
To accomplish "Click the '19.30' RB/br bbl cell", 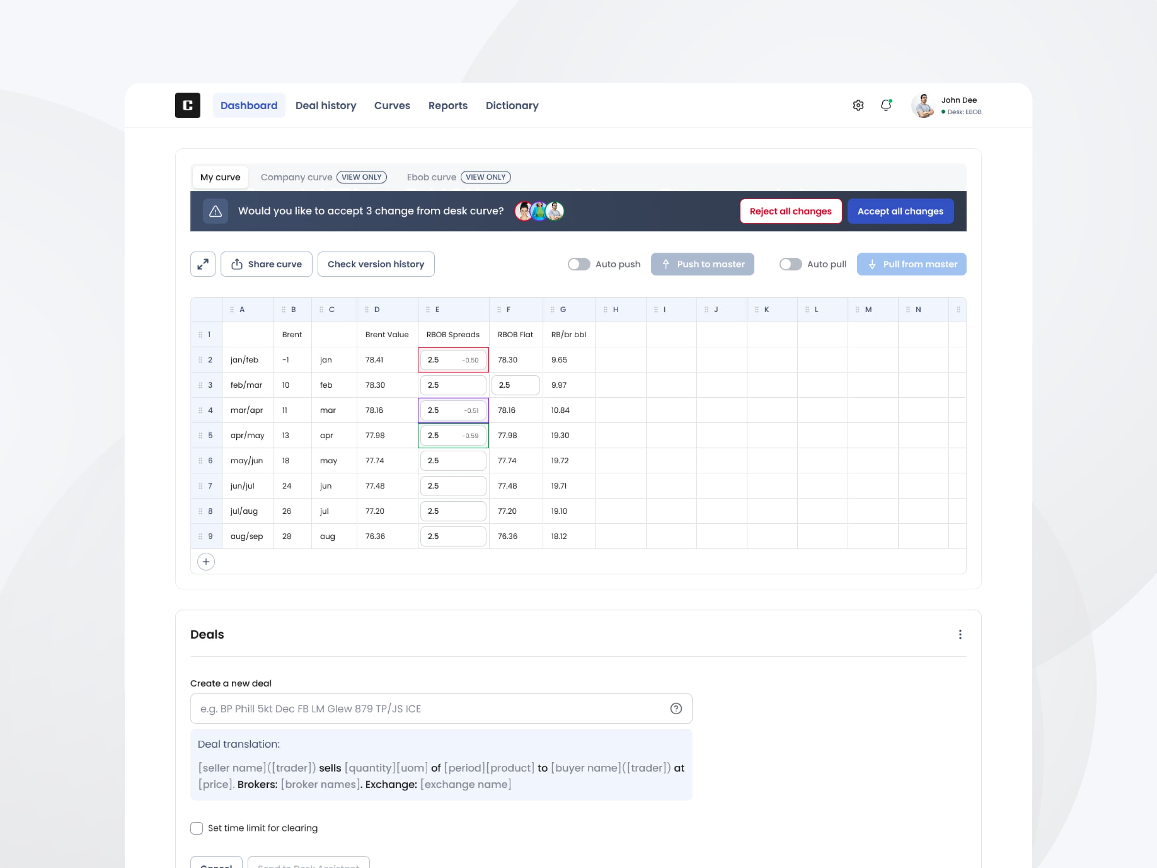I will click(x=569, y=435).
